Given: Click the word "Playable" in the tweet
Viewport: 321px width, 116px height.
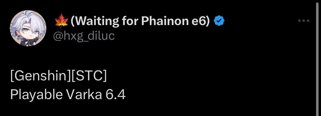Looking at the screenshot, I should 36,95.
